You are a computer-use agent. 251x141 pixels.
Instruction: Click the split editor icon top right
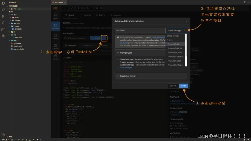click(x=244, y=2)
